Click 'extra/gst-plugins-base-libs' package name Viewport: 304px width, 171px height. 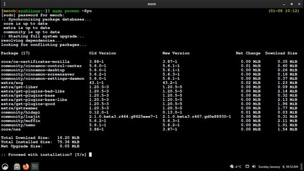coord(34,100)
